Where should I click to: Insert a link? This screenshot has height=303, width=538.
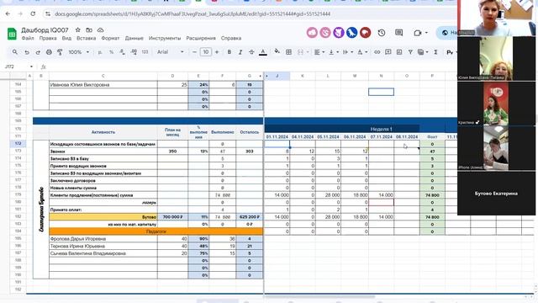pos(377,52)
